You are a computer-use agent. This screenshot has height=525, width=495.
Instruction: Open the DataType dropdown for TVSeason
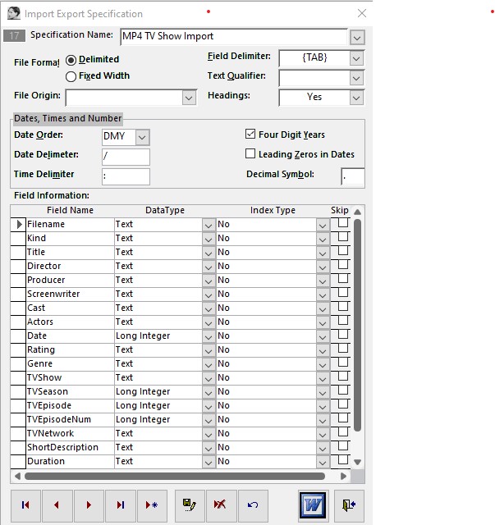pos(209,392)
